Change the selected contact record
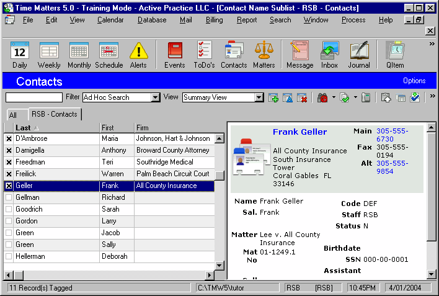 pyautogui.click(x=288, y=98)
